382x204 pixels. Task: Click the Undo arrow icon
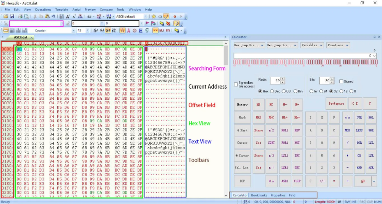point(53,16)
